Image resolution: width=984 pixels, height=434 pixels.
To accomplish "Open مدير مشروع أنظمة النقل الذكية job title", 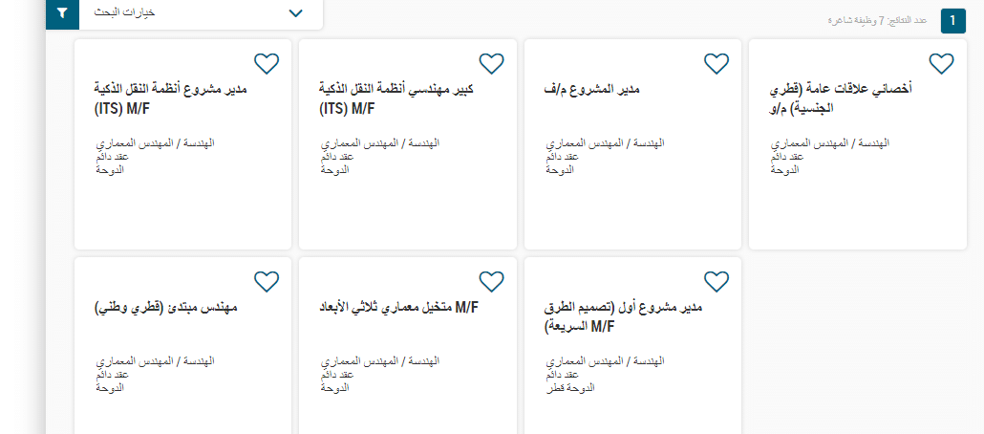I will click(x=171, y=98).
